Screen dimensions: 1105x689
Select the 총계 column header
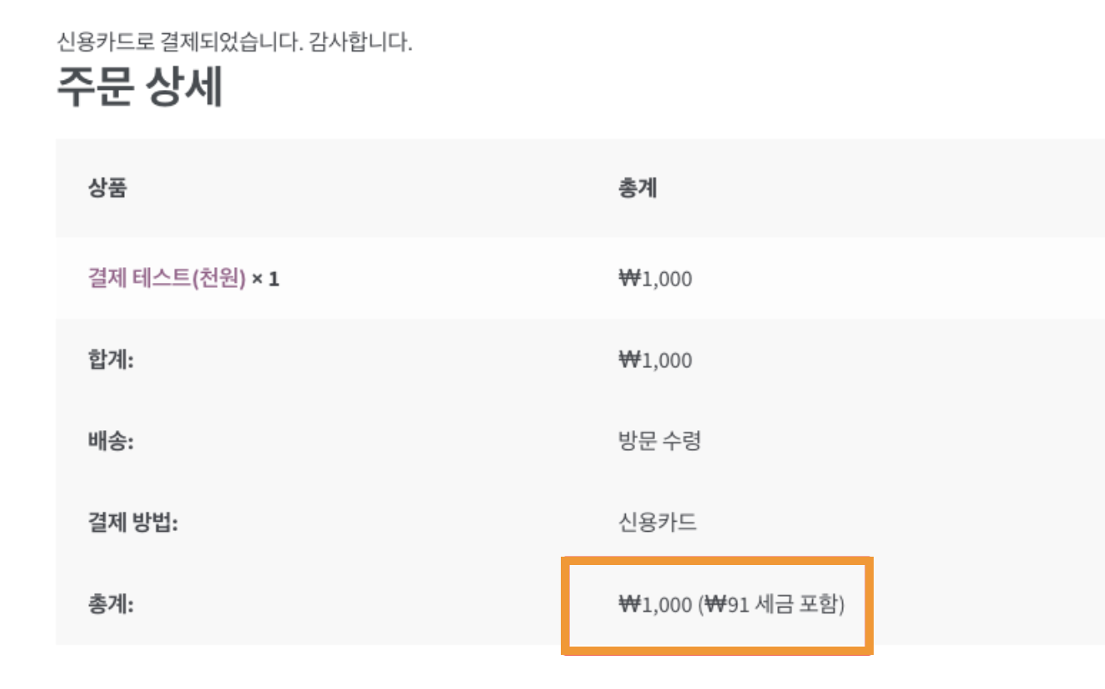click(x=637, y=188)
